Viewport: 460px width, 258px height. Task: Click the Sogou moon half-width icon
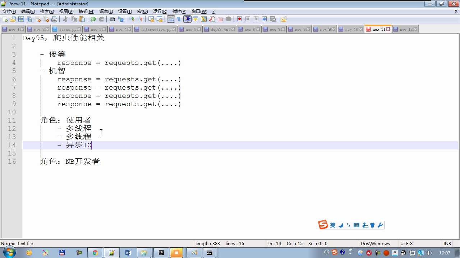pyautogui.click(x=341, y=225)
